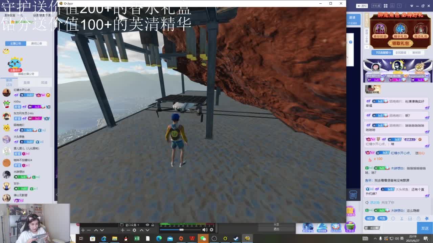Move scene up with the arrow
Screen dimensions: 433x243
pos(96,230)
